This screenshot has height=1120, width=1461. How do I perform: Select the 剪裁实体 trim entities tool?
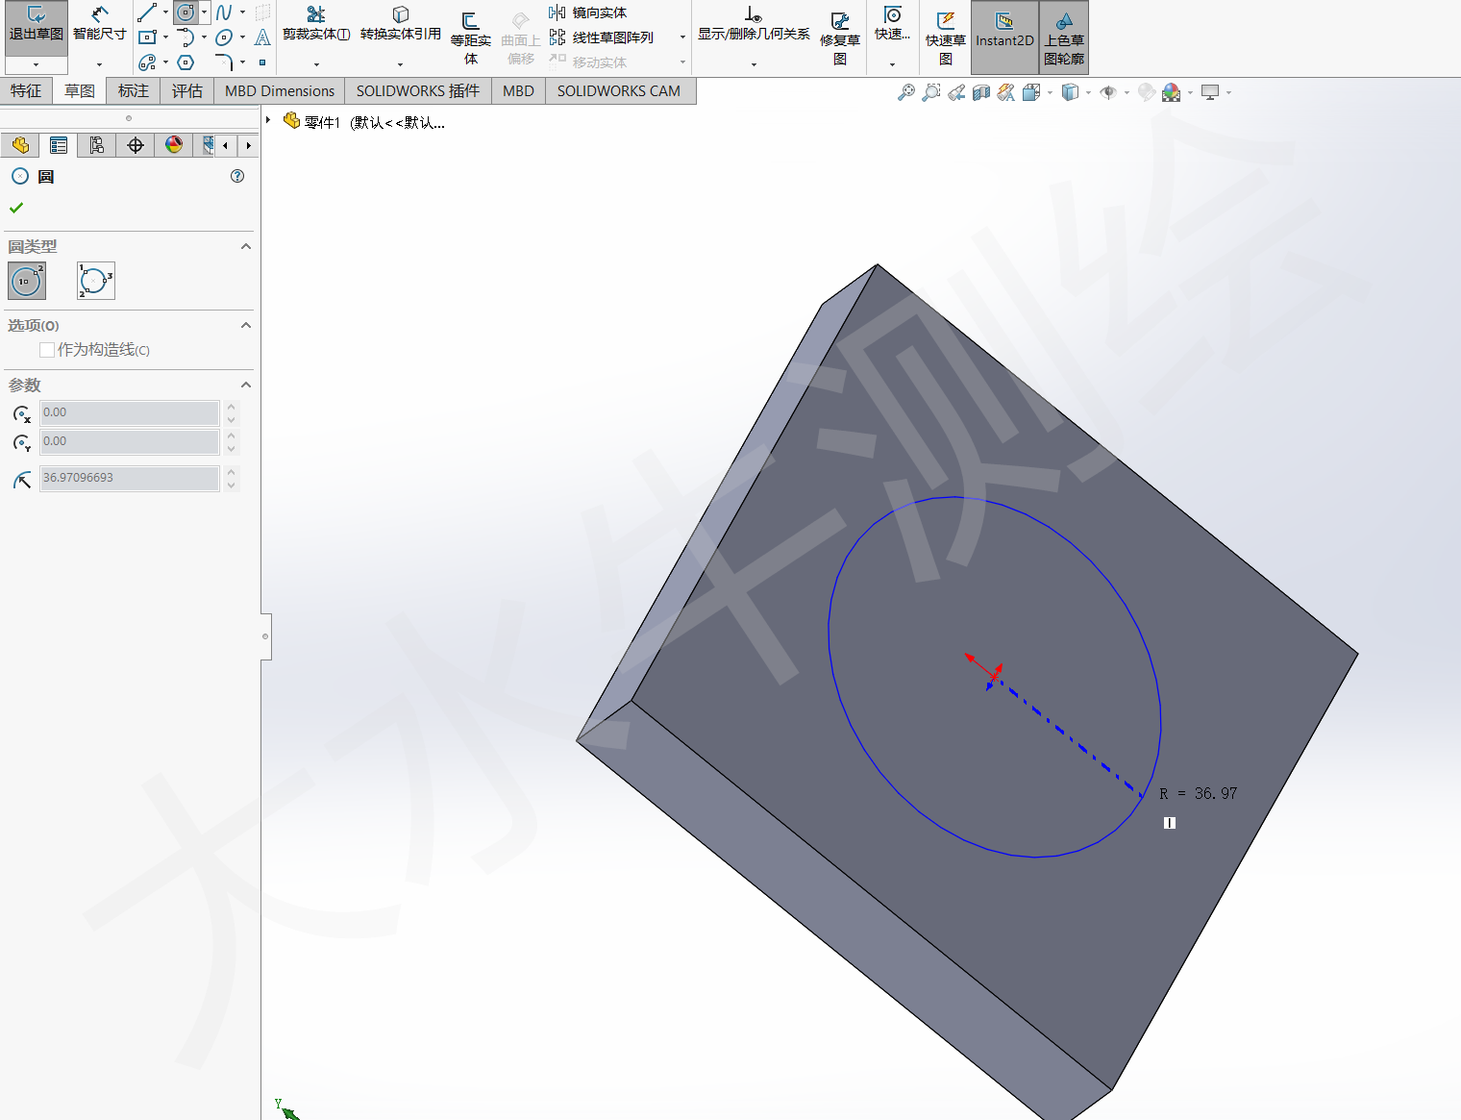315,24
